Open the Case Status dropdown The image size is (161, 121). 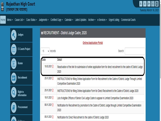coord(31,20)
